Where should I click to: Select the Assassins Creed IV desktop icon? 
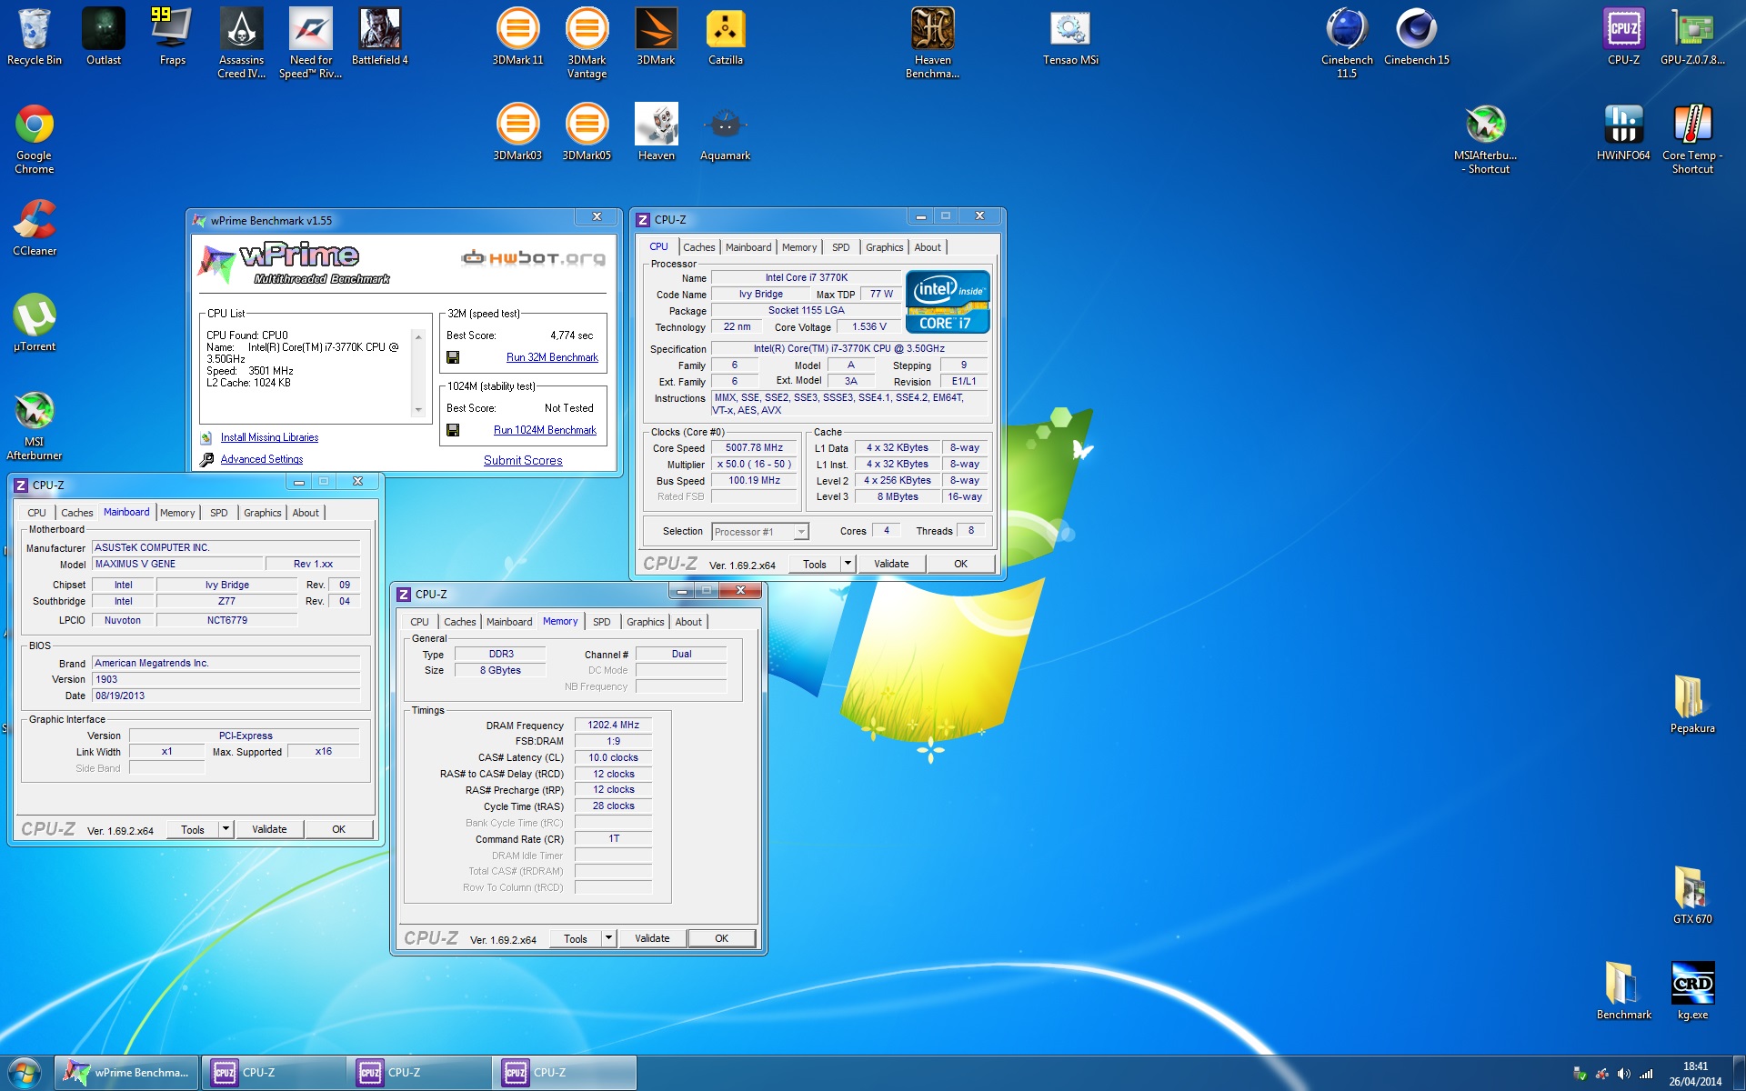click(242, 44)
